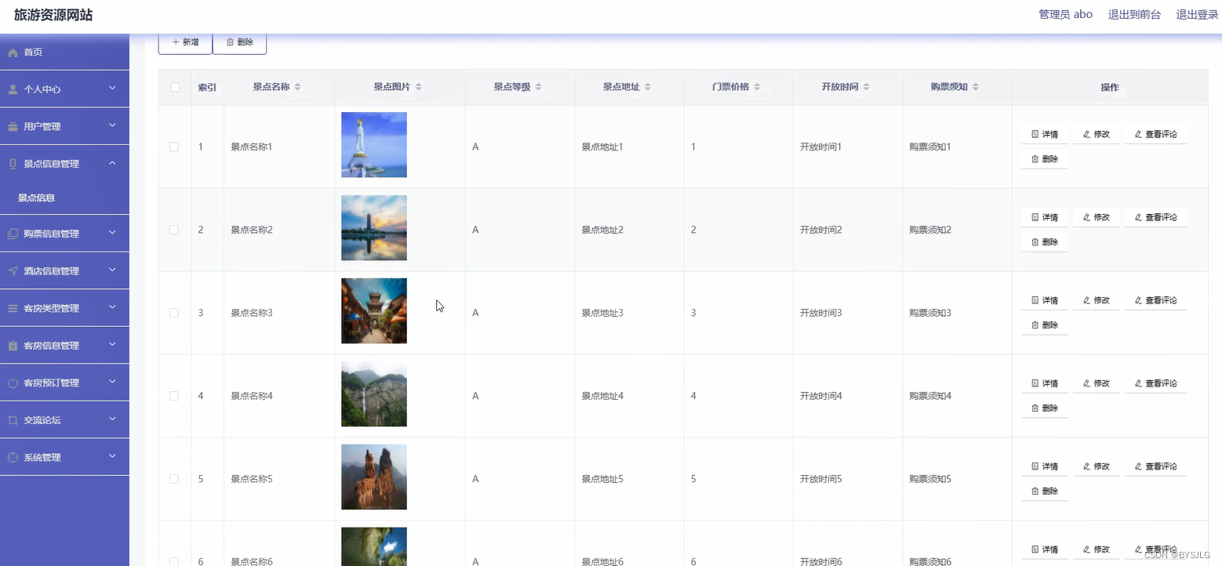The image size is (1222, 566).
Task: Click the icon beside 景点信息管理
Action: (x=13, y=164)
